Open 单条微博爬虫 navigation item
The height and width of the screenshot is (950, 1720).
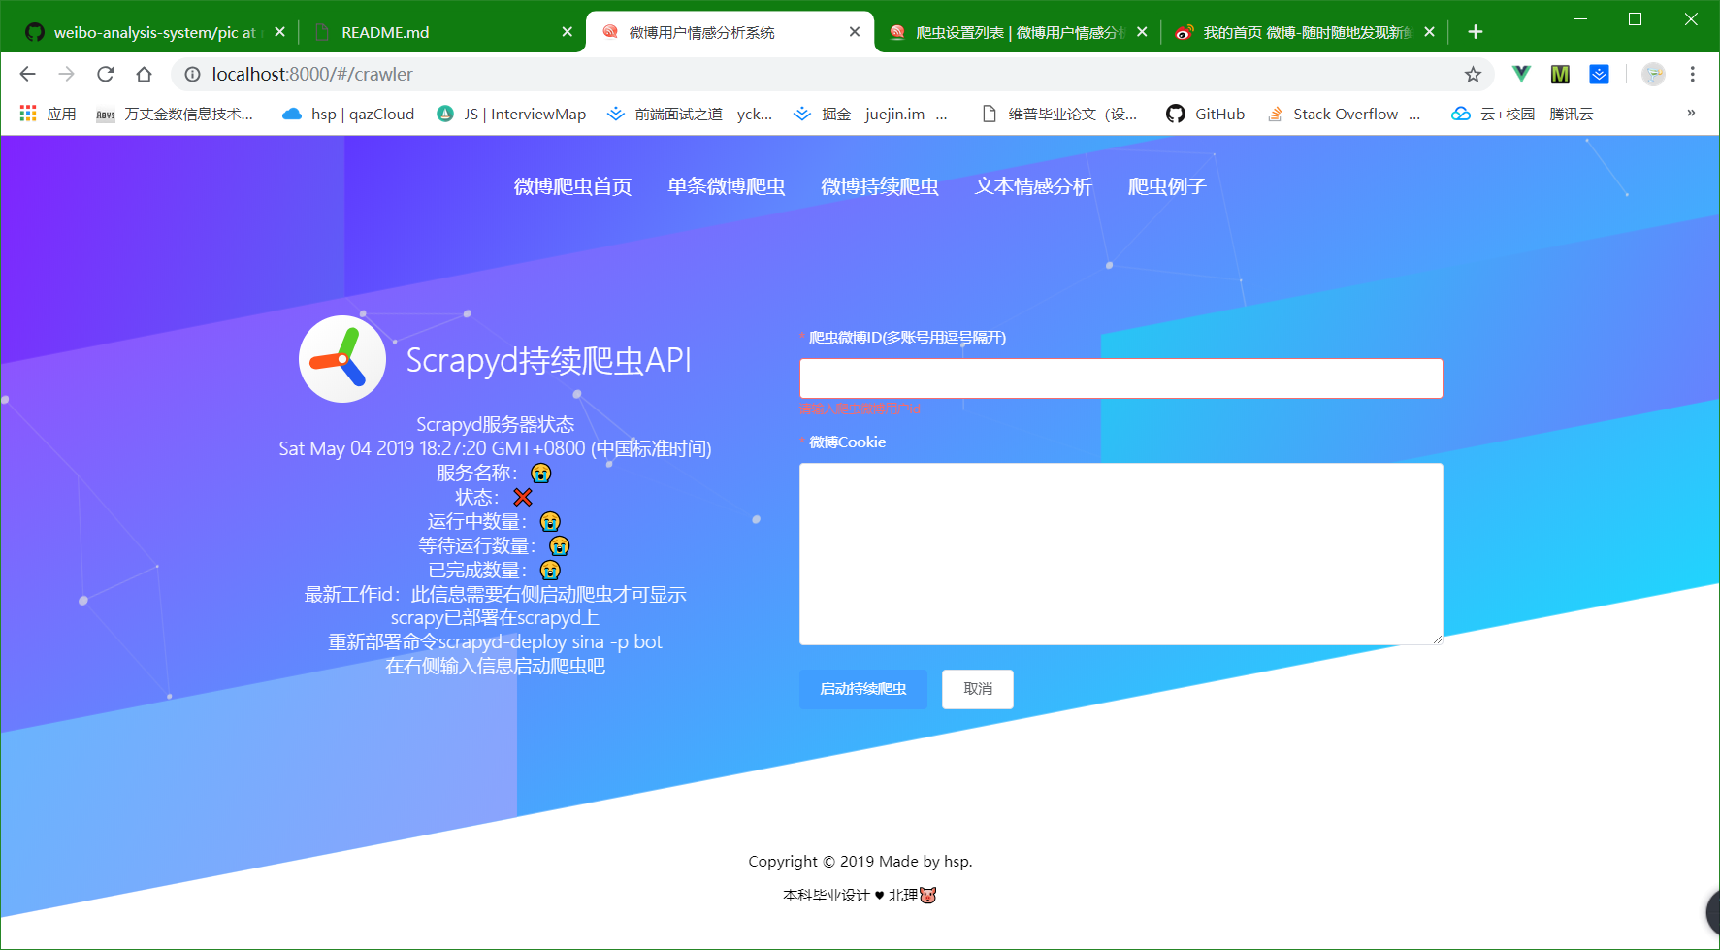coord(727,186)
